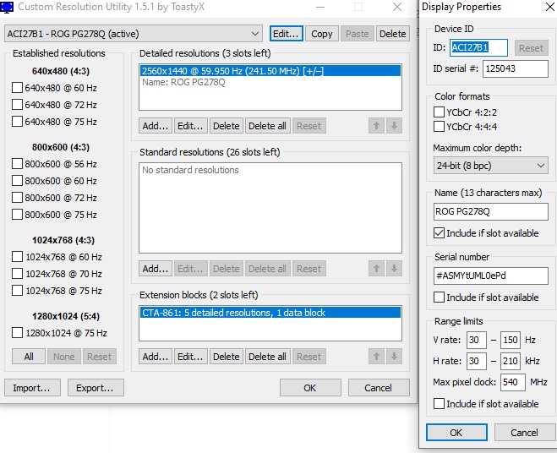The image size is (557, 453).
Task: Enable the 1280x1024 @ 75 Hz resolution
Action: click(x=17, y=333)
